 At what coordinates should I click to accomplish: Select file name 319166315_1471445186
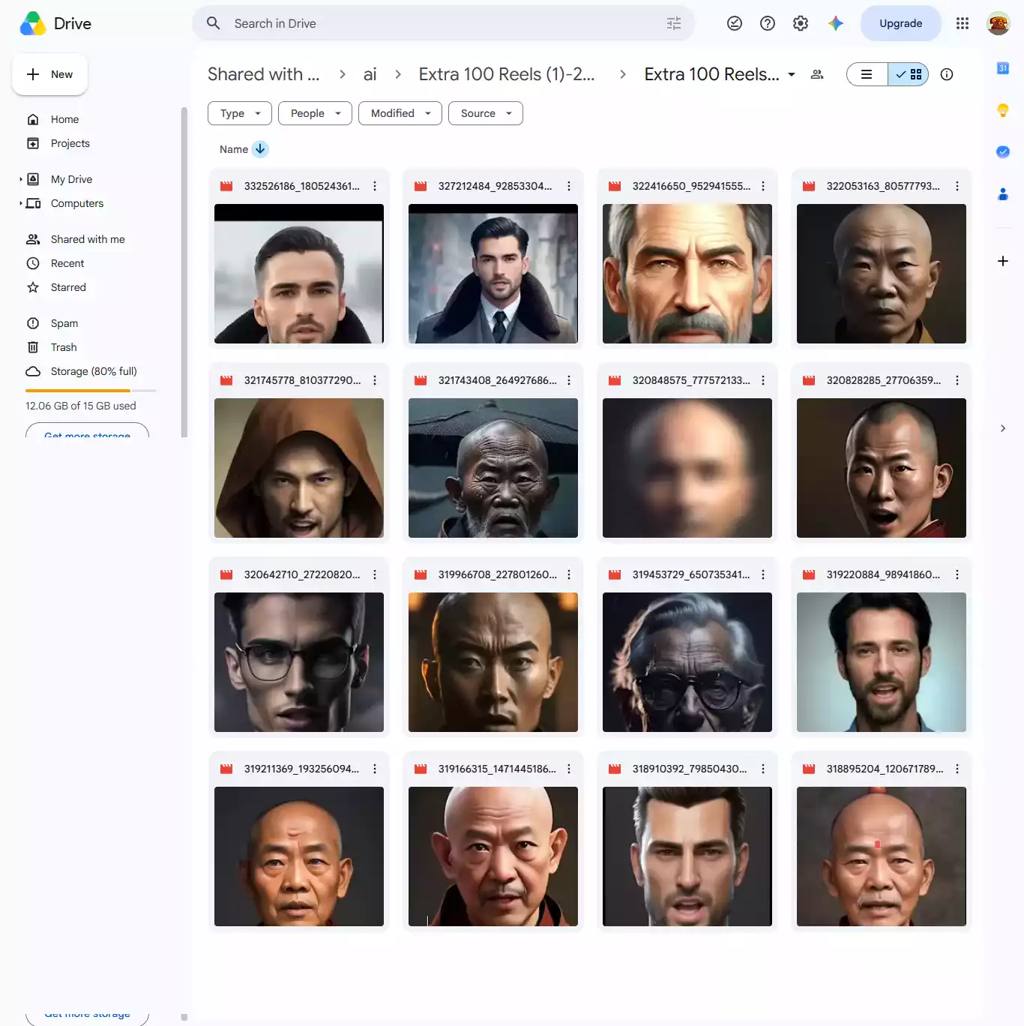(497, 769)
